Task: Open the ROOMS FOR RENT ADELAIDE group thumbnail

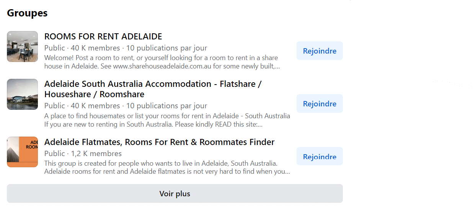Action: coord(22,46)
